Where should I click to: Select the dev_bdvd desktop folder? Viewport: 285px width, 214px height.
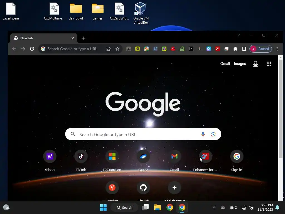point(76,11)
